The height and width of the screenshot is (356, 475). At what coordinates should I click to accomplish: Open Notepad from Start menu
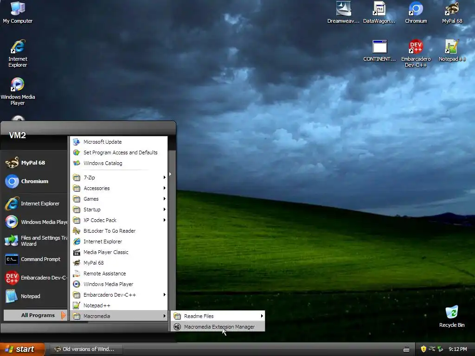coord(35,296)
